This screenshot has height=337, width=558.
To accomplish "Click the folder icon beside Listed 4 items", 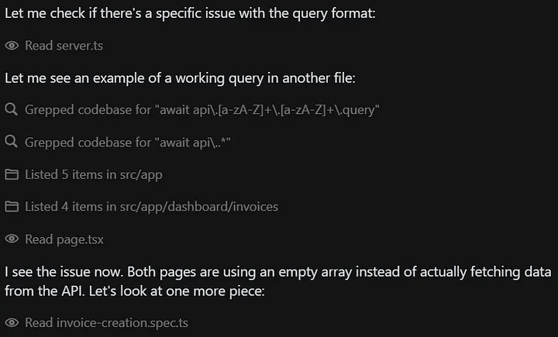I will (x=12, y=207).
